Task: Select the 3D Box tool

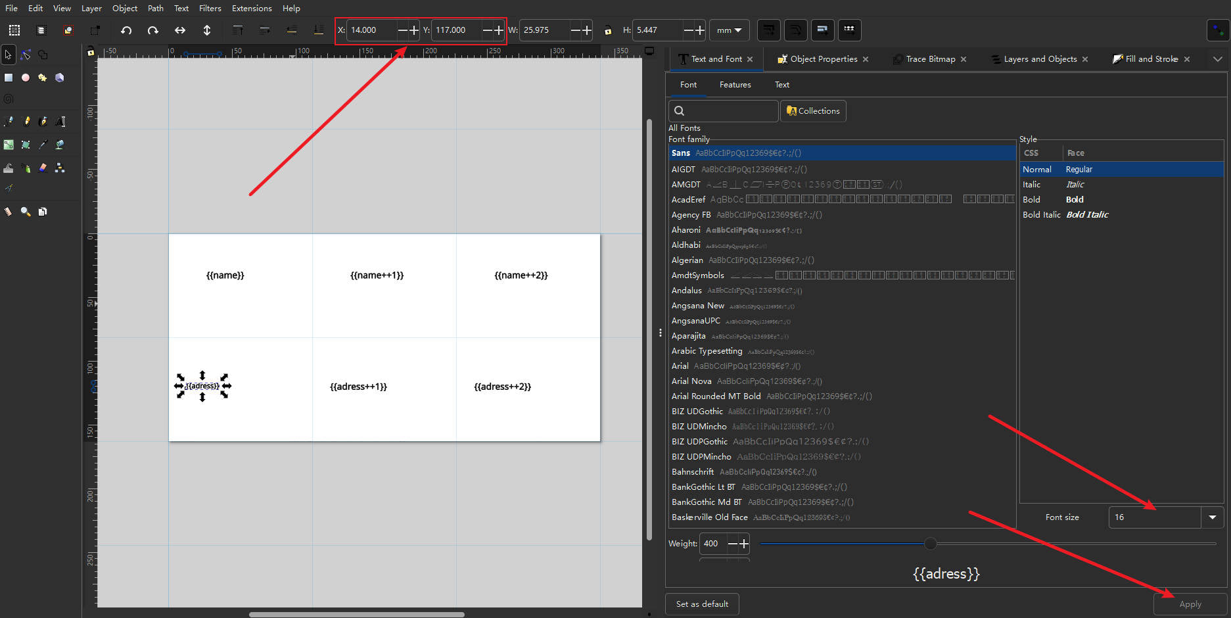Action: pos(60,78)
